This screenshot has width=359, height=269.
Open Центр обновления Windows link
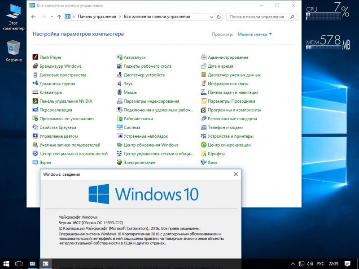[151, 145]
